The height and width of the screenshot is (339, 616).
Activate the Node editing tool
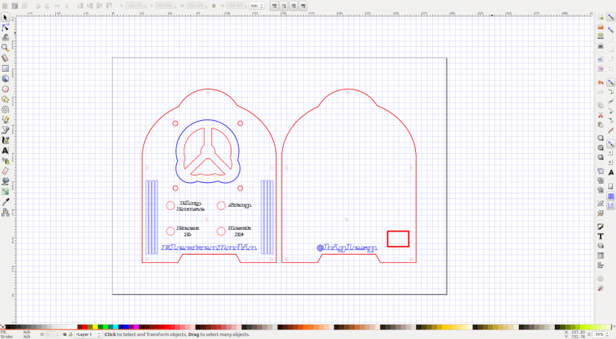tap(5, 28)
